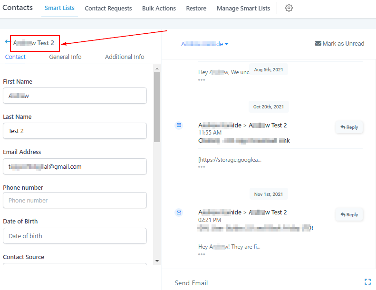The width and height of the screenshot is (376, 290).
Task: Click the envelope icon on Oct 20th message
Action: pos(179,125)
